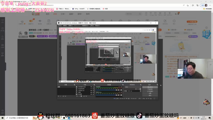Open OBS 工具(T) menu

click(92, 26)
